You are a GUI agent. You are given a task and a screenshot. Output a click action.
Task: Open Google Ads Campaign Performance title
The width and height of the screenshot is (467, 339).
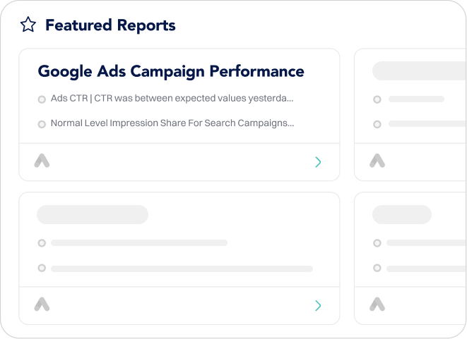point(171,72)
